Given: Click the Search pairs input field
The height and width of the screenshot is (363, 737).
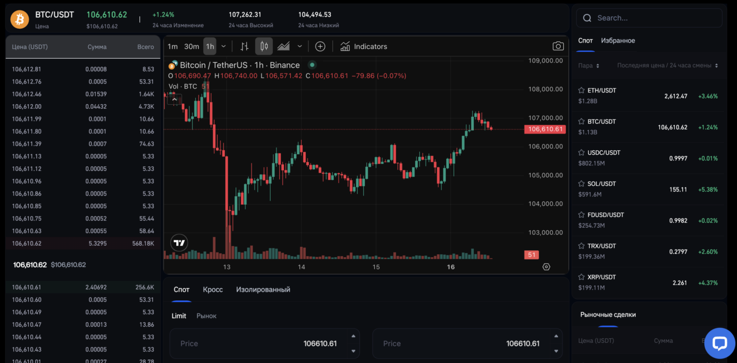Looking at the screenshot, I should 649,18.
